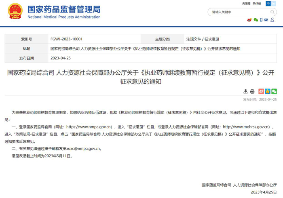
Task: Open the header WeChat icon
Action: coord(256,20)
